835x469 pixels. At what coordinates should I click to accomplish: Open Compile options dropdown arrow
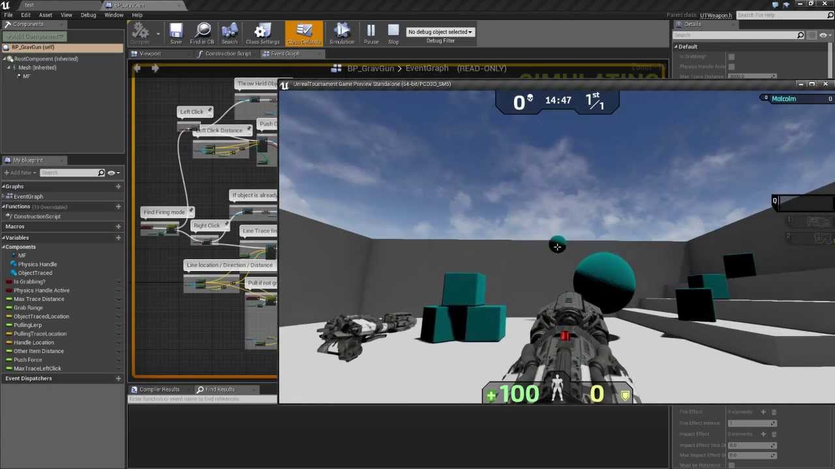(158, 33)
